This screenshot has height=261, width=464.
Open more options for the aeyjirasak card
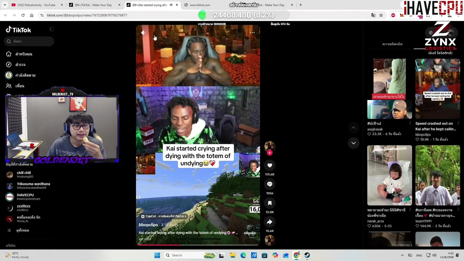point(410,123)
